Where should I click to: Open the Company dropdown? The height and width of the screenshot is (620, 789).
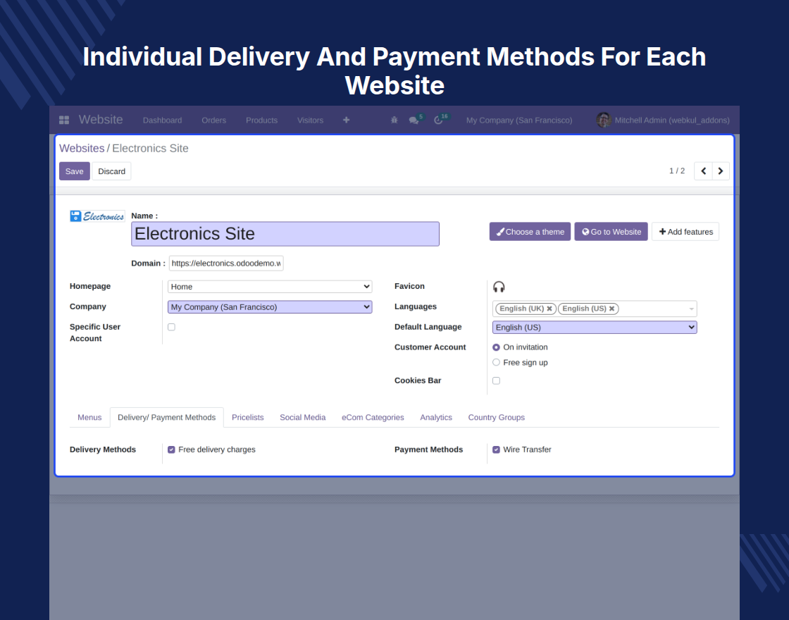(270, 307)
